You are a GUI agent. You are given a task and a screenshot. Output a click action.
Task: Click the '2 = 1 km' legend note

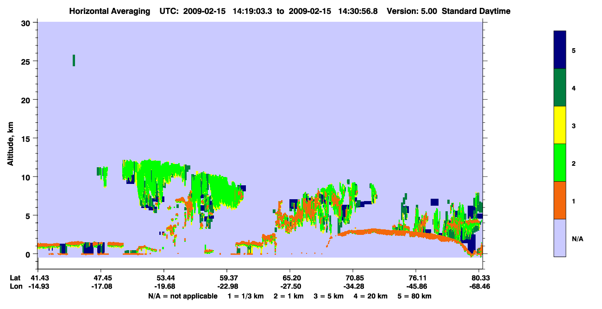[x=288, y=296]
